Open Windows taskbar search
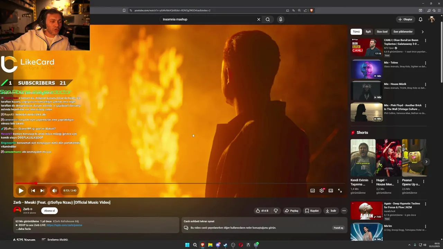Image resolution: width=443 pixels, height=249 pixels. point(195,245)
